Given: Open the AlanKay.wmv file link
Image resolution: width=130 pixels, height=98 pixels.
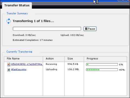Looking at the screenshot, I should [x=19, y=69].
